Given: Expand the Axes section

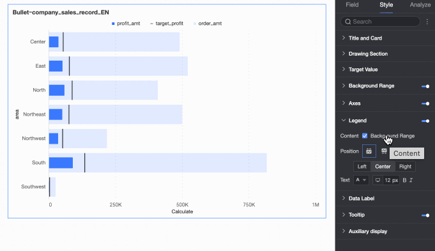Looking at the screenshot, I should tap(344, 103).
